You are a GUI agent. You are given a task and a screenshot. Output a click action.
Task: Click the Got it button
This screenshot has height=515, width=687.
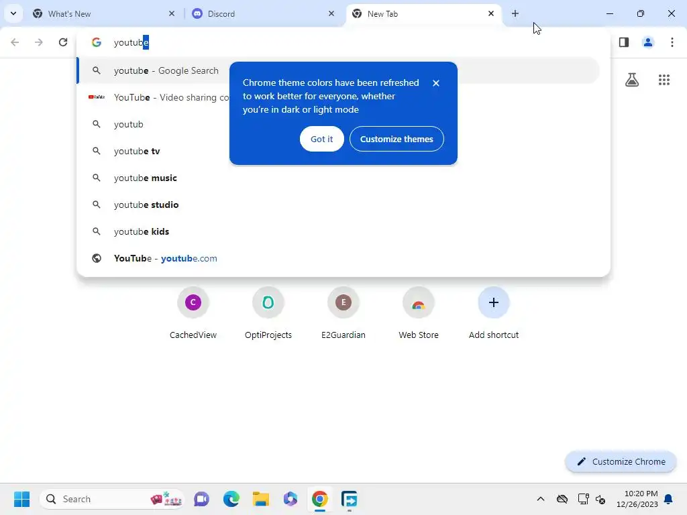[321, 139]
